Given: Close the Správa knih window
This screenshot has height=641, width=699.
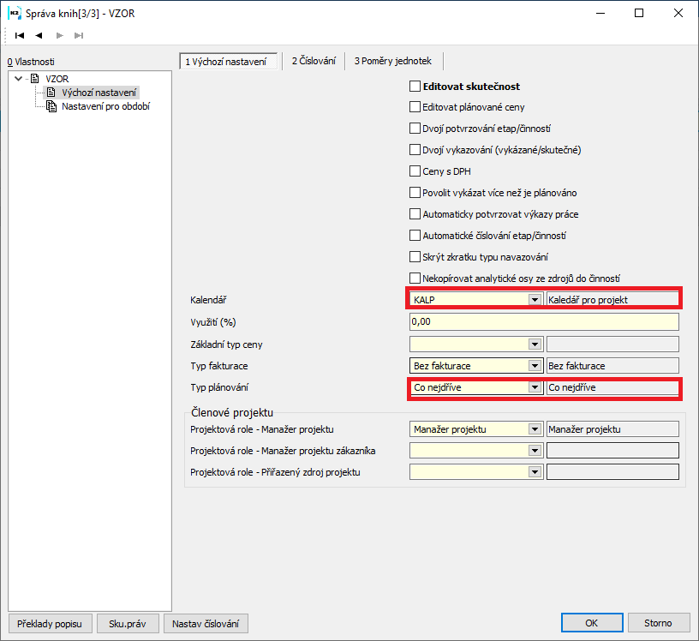Looking at the screenshot, I should [678, 14].
